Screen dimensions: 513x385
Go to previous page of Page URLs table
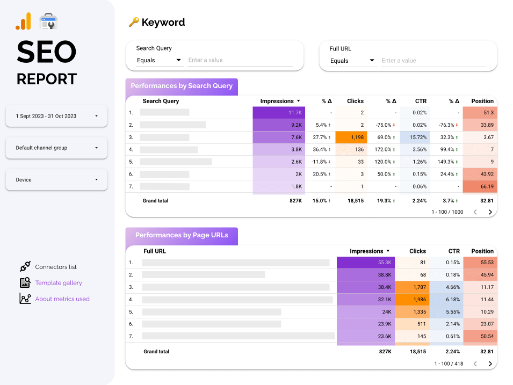click(475, 364)
